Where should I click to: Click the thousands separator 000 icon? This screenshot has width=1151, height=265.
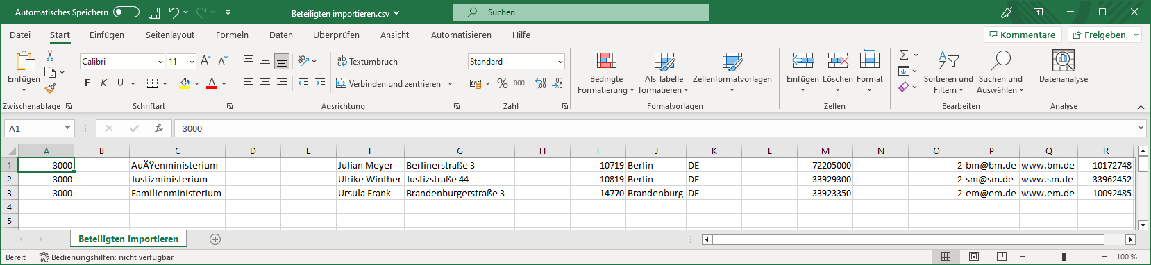point(519,83)
